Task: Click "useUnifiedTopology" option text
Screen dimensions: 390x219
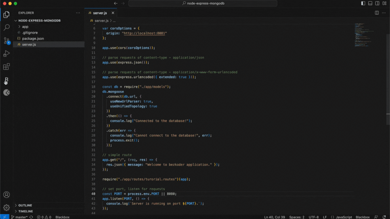Action: [128, 106]
